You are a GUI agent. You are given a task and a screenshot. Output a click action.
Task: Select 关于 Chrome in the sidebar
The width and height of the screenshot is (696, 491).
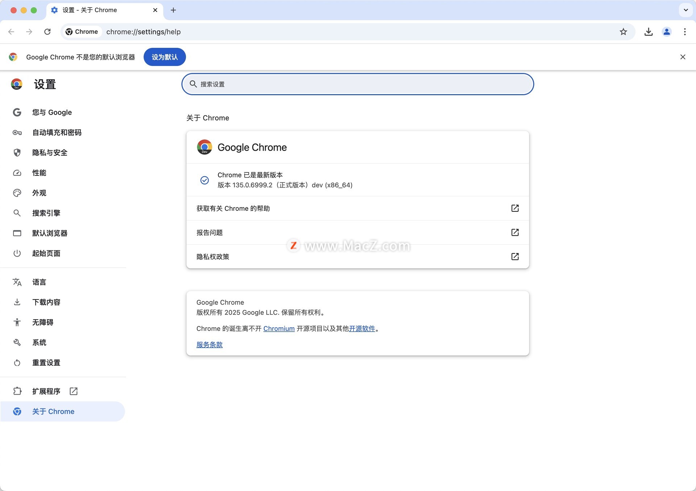pos(62,411)
